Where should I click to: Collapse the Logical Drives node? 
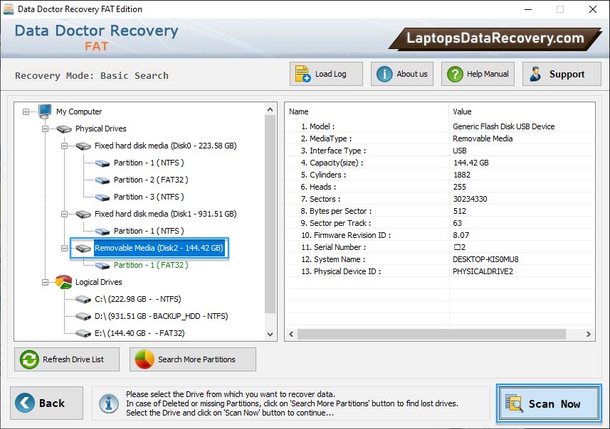45,282
